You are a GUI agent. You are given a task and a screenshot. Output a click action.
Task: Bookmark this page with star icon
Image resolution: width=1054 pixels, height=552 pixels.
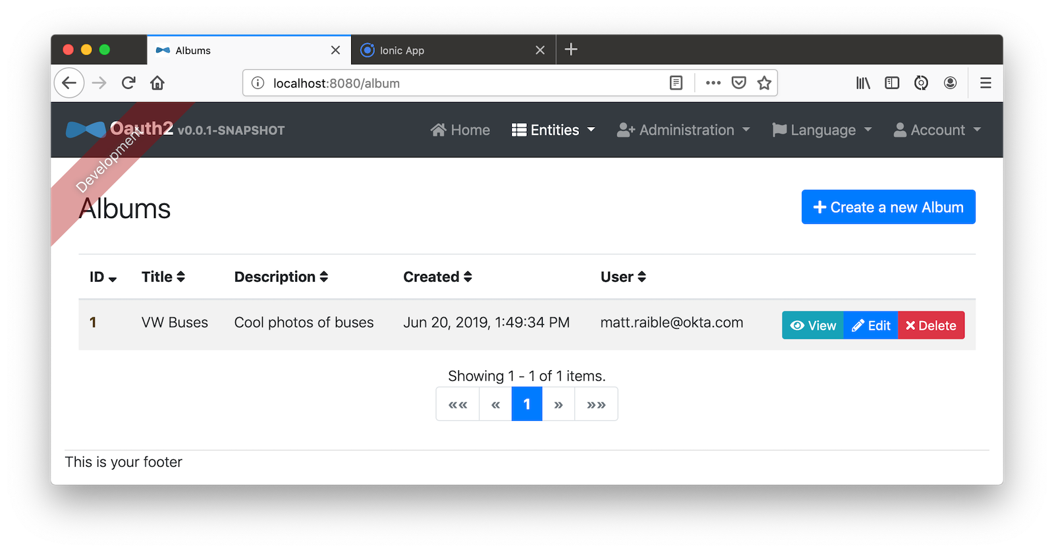(x=764, y=83)
